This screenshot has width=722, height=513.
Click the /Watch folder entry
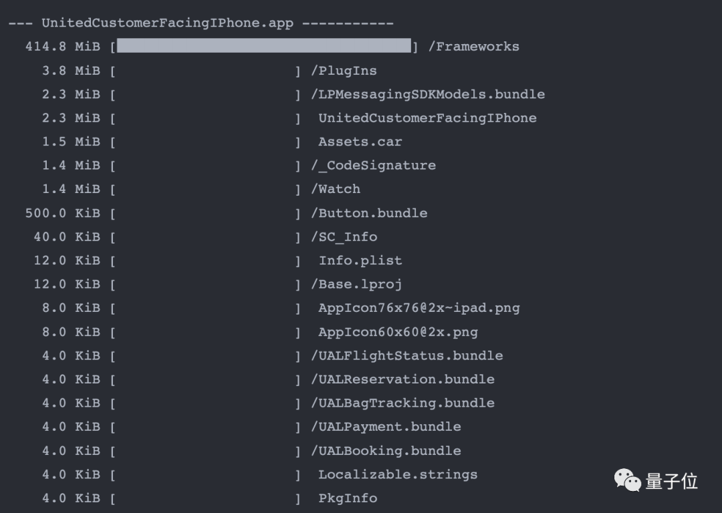[336, 189]
